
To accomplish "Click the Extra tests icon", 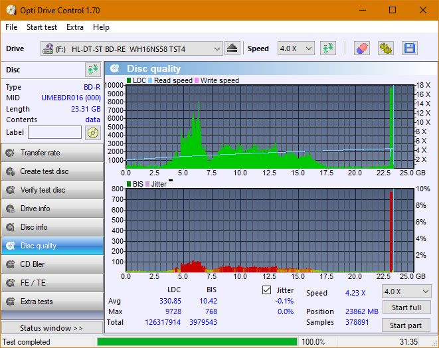I will (x=11, y=302).
